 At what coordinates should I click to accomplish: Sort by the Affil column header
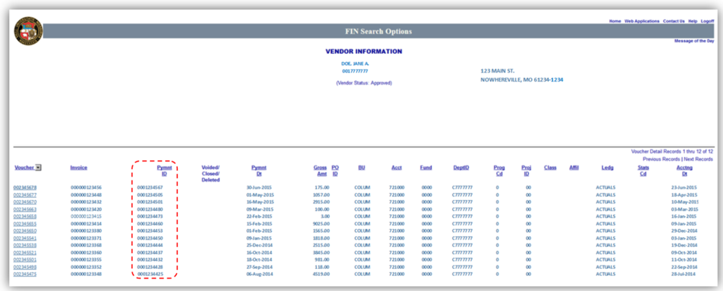point(574,168)
